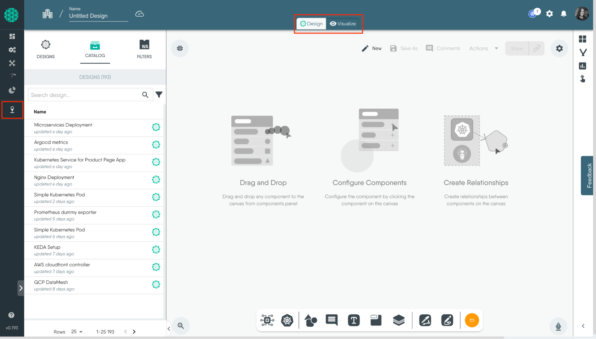Click the layers stack icon in dock
596x339 pixels.
pyautogui.click(x=399, y=321)
